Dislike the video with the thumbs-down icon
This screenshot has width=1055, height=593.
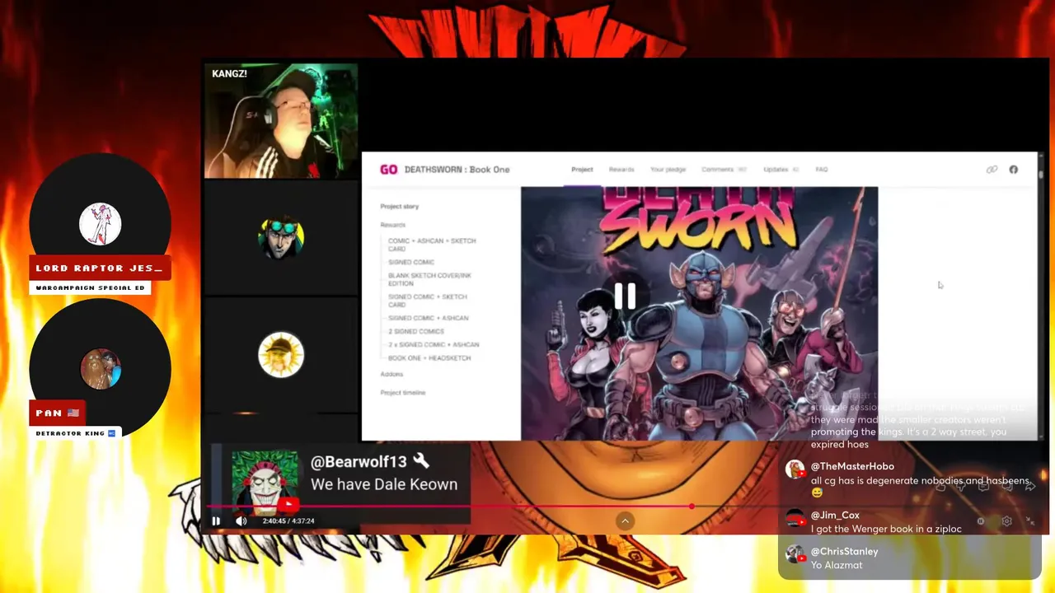point(961,487)
